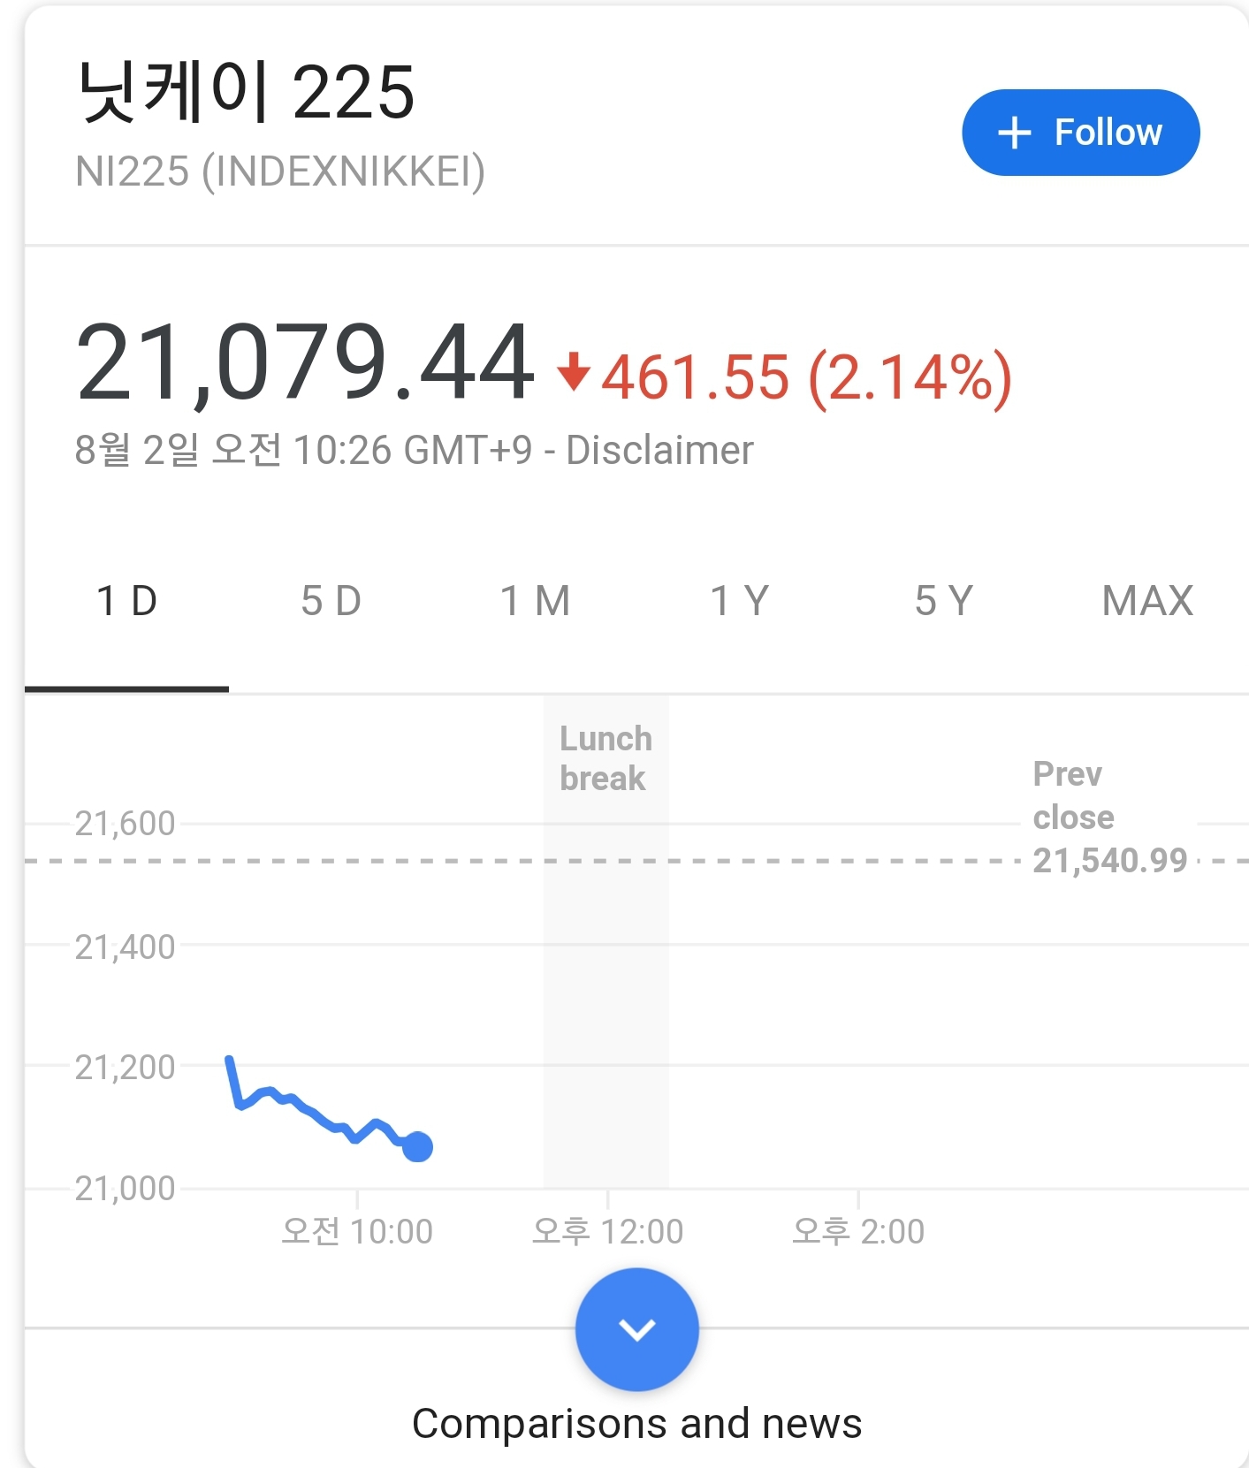Click the Lunch break shaded region
The height and width of the screenshot is (1468, 1249).
pyautogui.click(x=606, y=972)
